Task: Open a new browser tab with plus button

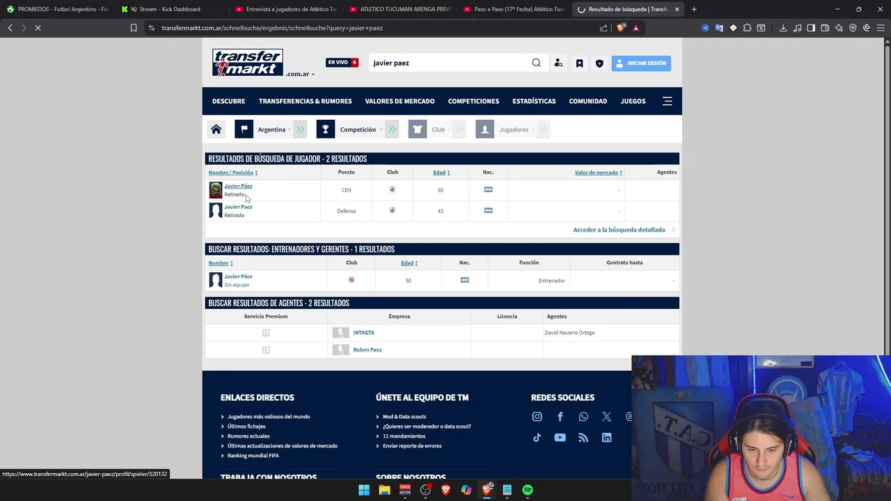Action: [x=694, y=9]
